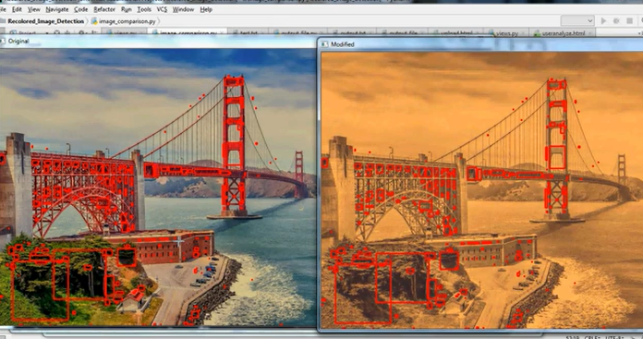Select the Original window title bar
The image size is (643, 339).
tap(158, 42)
